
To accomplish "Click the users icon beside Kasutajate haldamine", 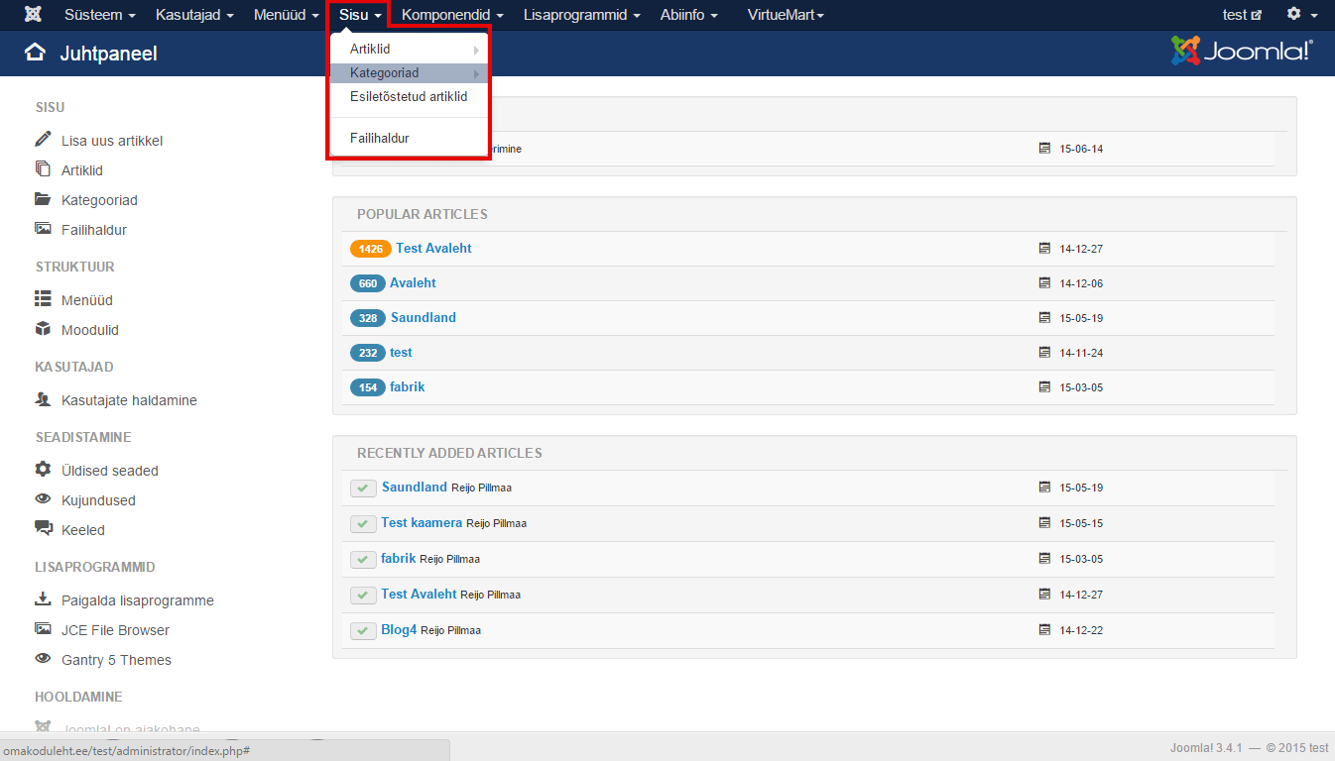I will (x=43, y=399).
